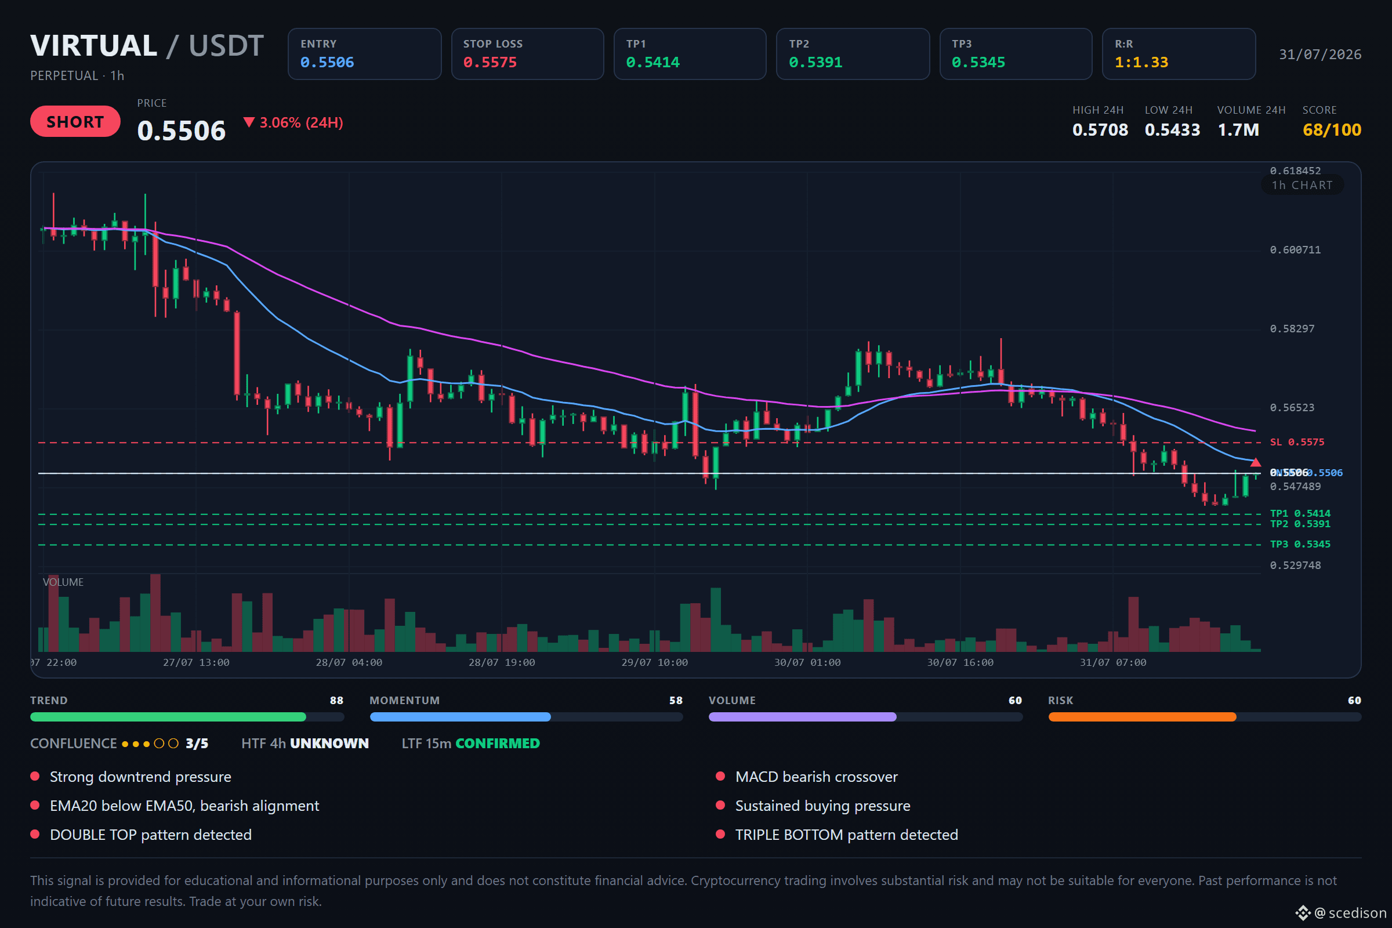
Task: Click the TREND score number 88
Action: (x=337, y=701)
